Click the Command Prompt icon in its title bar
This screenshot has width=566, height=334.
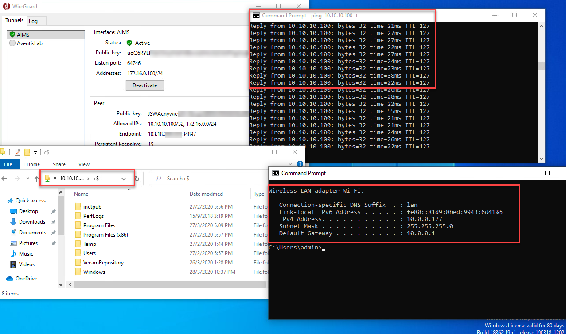277,173
